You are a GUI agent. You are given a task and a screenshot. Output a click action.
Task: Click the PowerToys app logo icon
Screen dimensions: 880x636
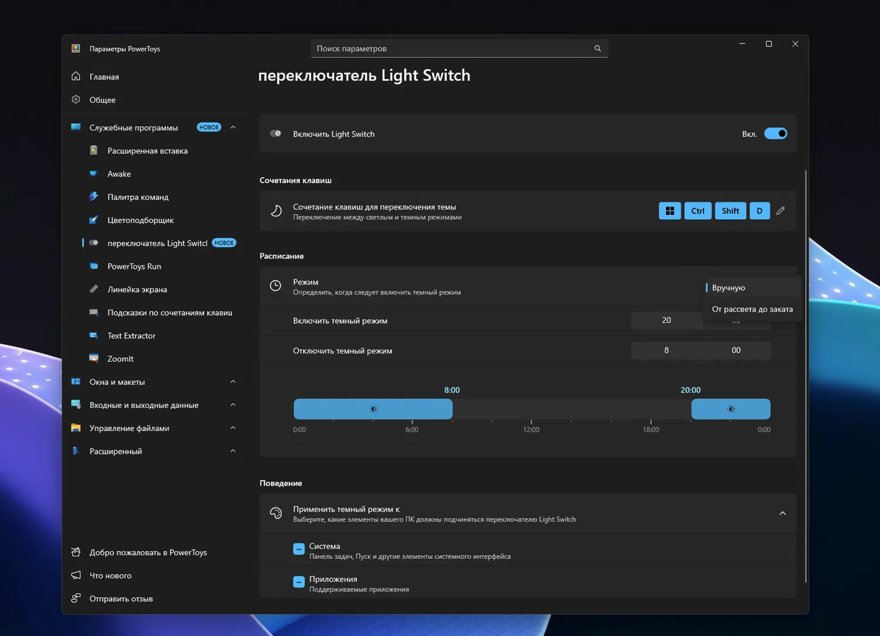coord(76,49)
